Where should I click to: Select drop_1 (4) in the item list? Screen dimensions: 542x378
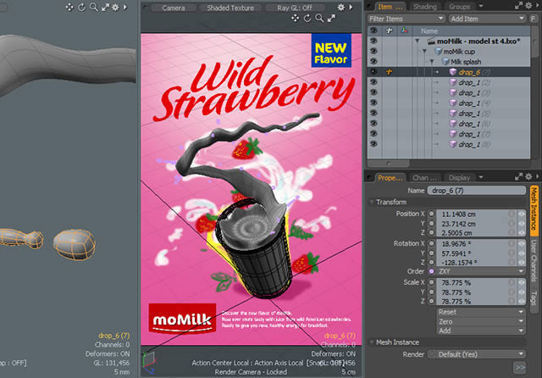tap(474, 103)
